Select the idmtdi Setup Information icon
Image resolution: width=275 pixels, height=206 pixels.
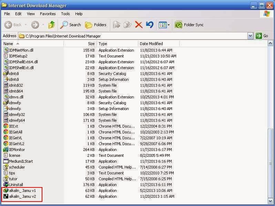pyautogui.click(x=6, y=79)
